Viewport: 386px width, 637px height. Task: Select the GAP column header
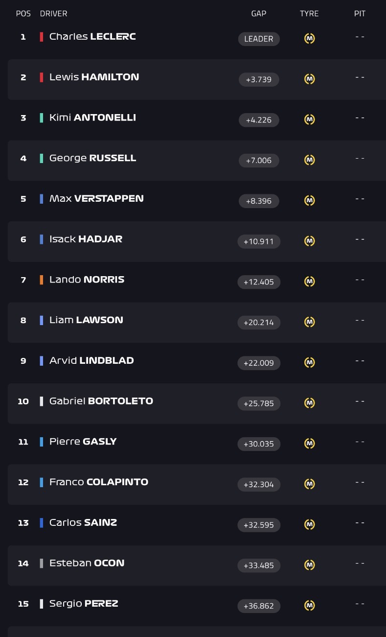(x=259, y=14)
